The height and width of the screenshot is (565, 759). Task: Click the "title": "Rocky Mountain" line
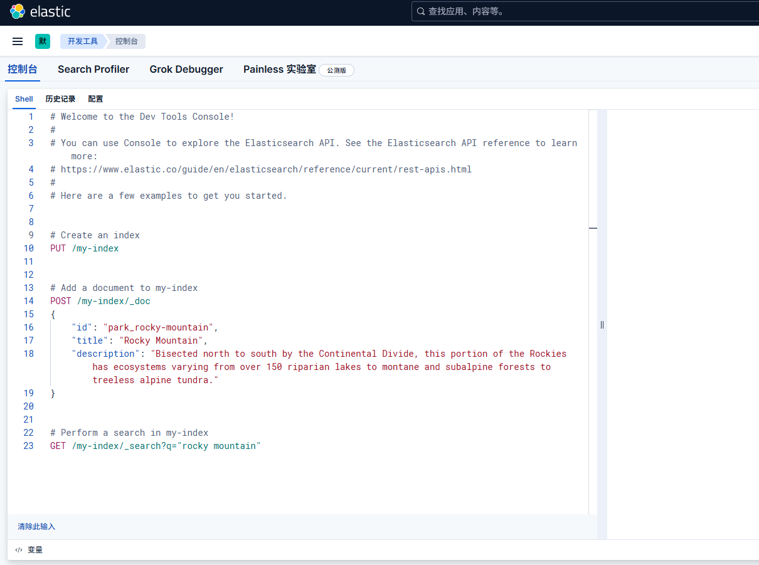pos(139,341)
